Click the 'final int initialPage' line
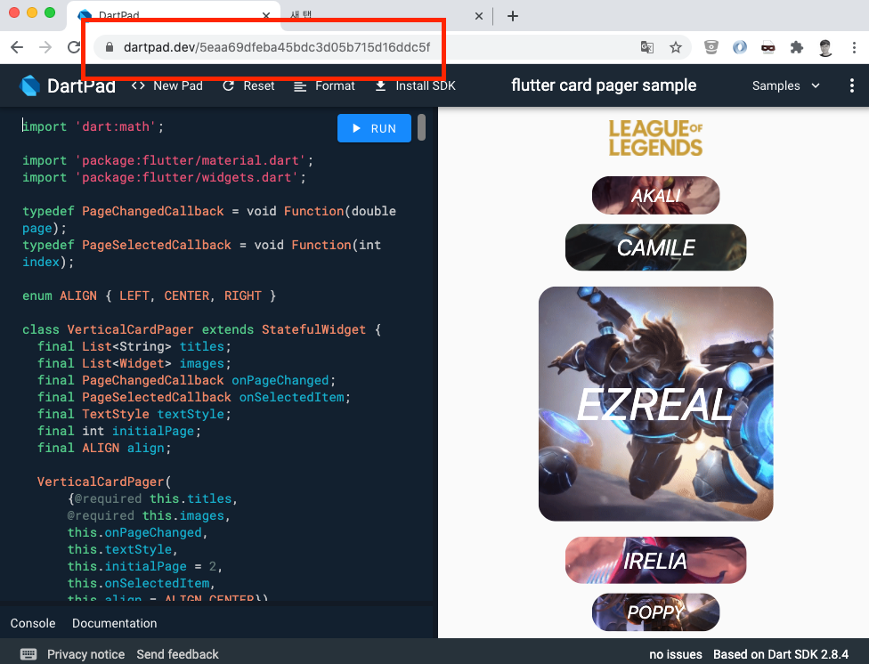The height and width of the screenshot is (664, 869). tap(119, 431)
